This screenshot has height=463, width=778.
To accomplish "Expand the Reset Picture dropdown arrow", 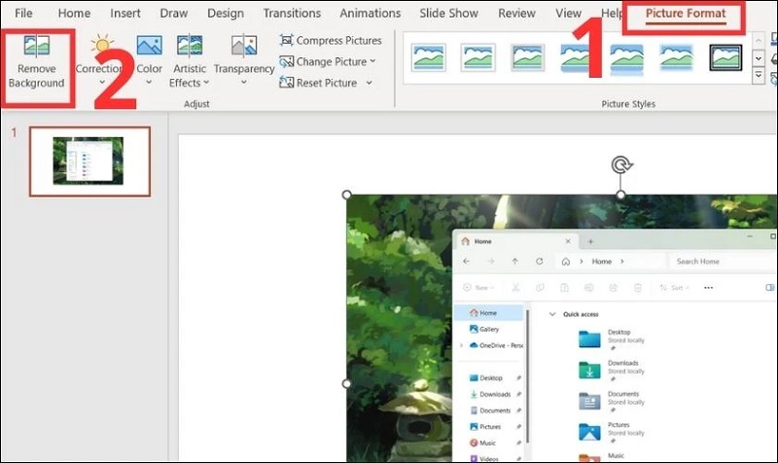I will pos(370,84).
